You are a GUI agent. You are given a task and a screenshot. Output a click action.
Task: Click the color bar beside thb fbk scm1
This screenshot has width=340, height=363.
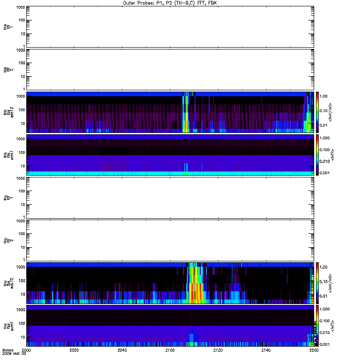(317, 155)
